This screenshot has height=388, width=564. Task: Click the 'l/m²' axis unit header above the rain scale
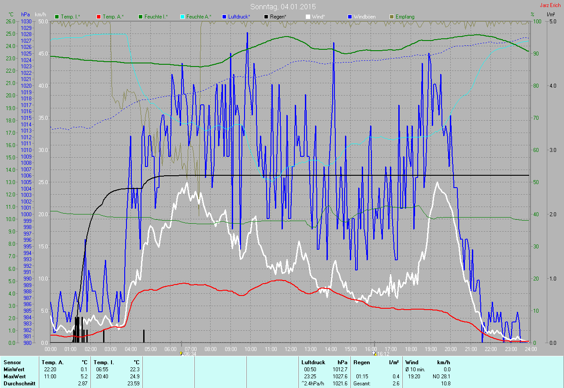pyautogui.click(x=550, y=15)
